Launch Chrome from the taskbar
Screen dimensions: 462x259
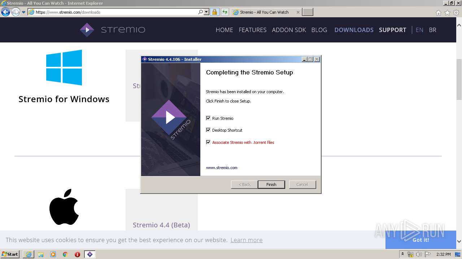pos(65,254)
